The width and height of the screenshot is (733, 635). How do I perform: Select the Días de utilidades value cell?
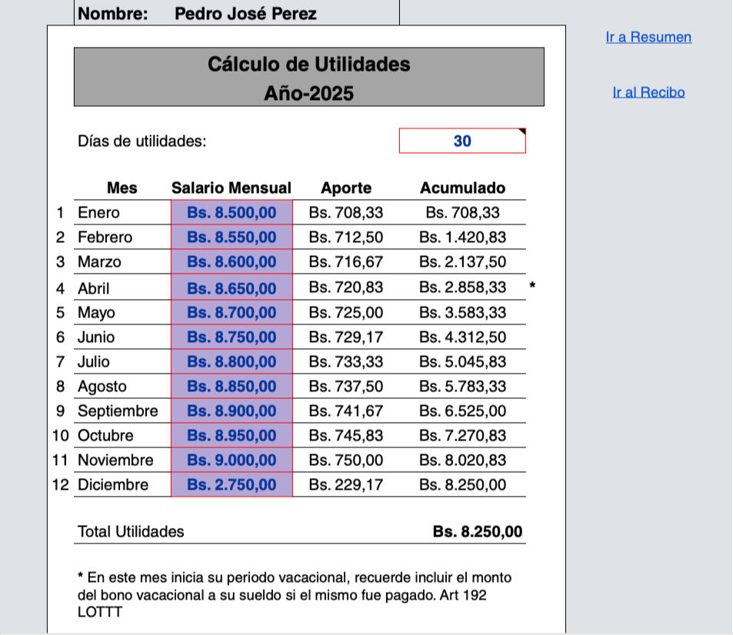462,141
